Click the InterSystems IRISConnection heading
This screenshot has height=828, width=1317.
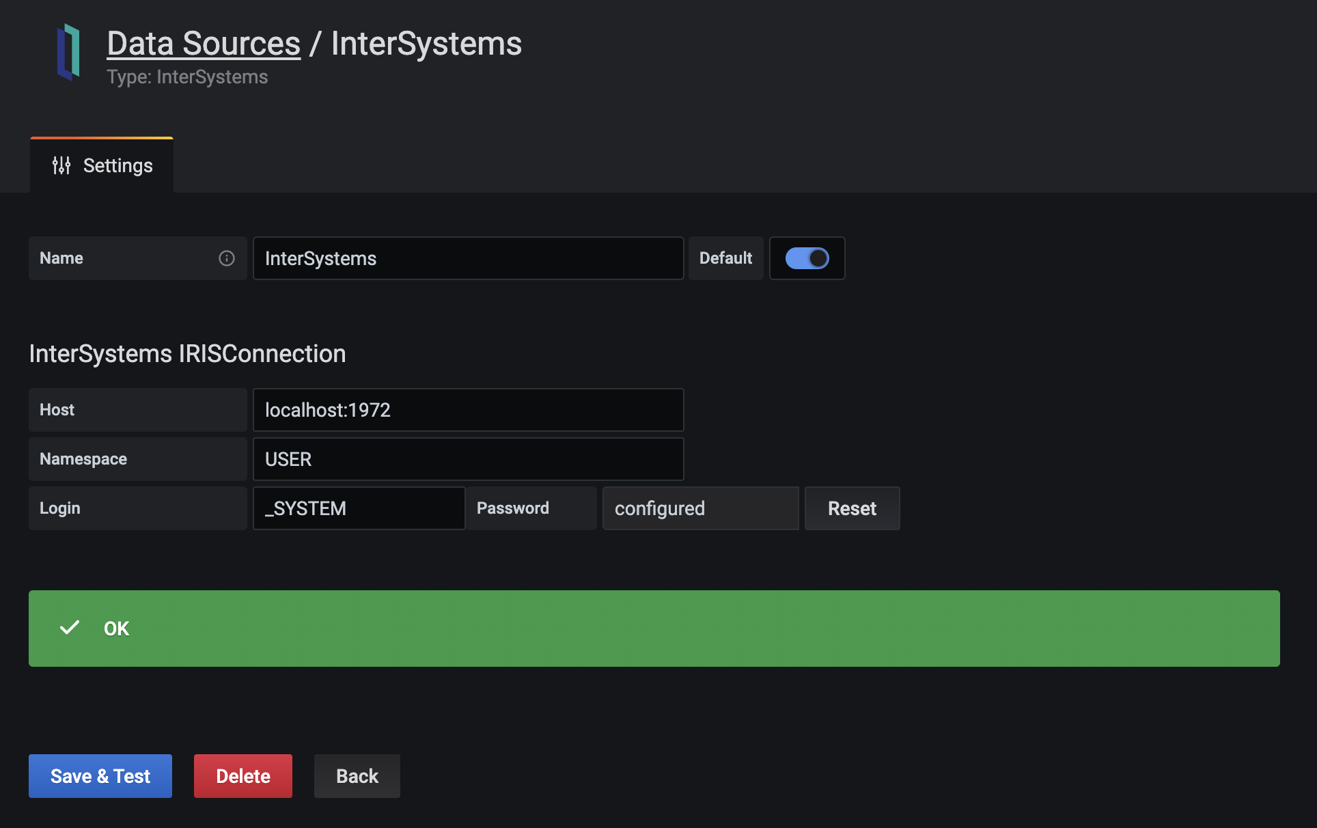coord(187,354)
